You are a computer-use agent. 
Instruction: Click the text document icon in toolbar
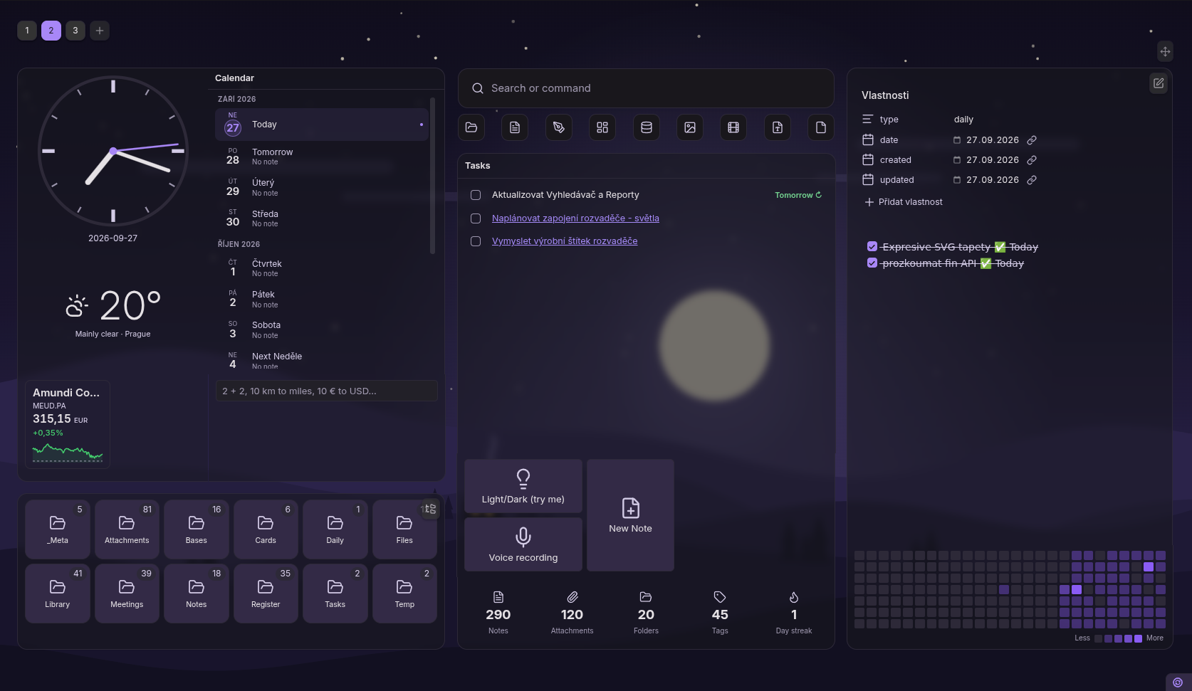tap(515, 127)
